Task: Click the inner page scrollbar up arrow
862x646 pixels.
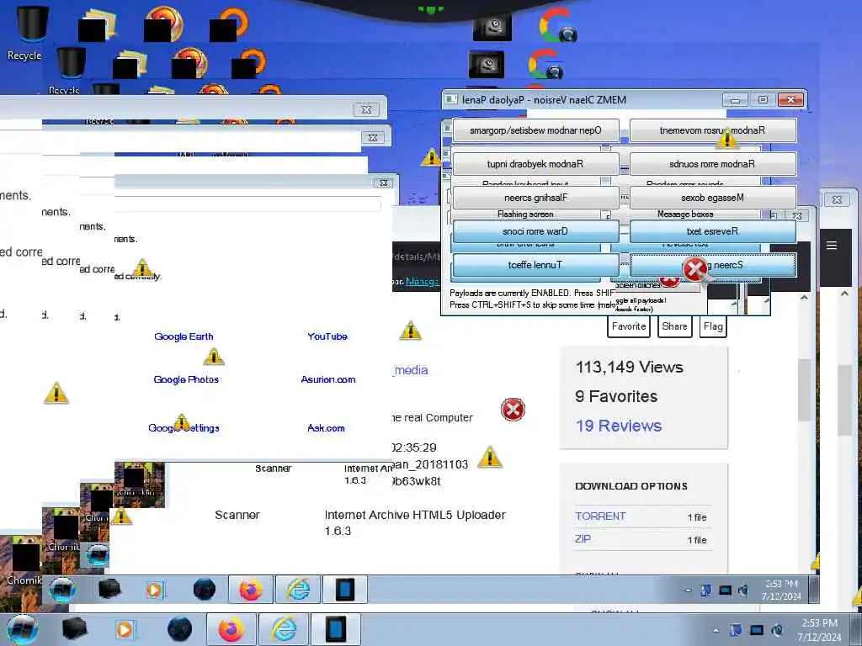Action: [804, 297]
